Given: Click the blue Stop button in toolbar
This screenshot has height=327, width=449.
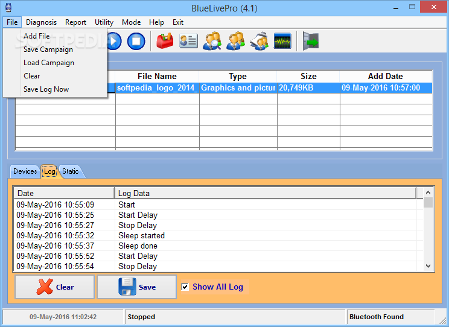Looking at the screenshot, I should (x=136, y=41).
